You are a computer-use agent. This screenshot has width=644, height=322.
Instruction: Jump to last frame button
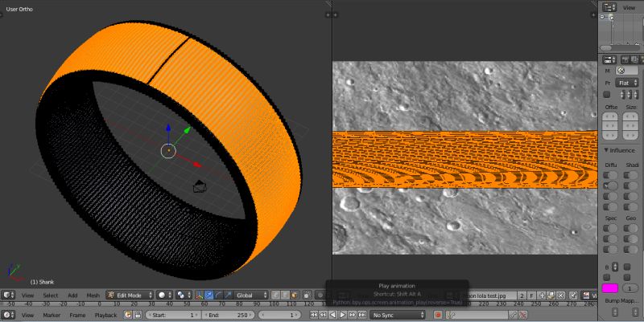[361, 315]
